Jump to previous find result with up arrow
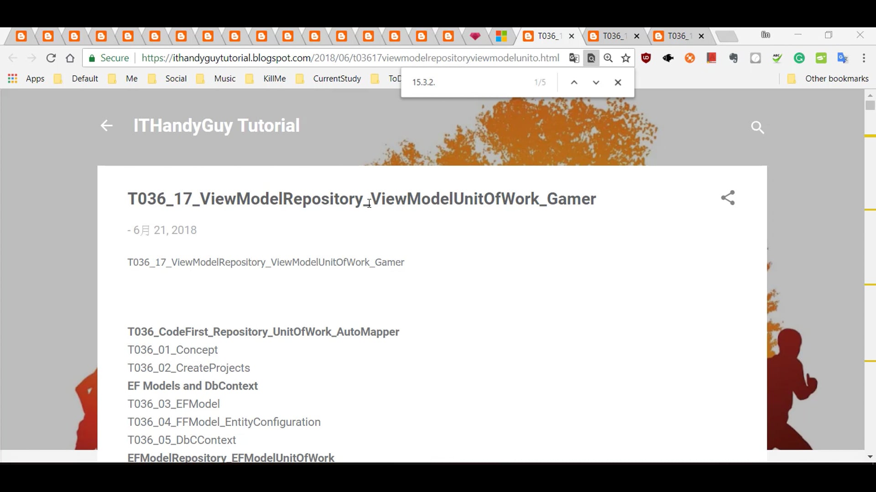Viewport: 876px width, 492px height. point(574,82)
